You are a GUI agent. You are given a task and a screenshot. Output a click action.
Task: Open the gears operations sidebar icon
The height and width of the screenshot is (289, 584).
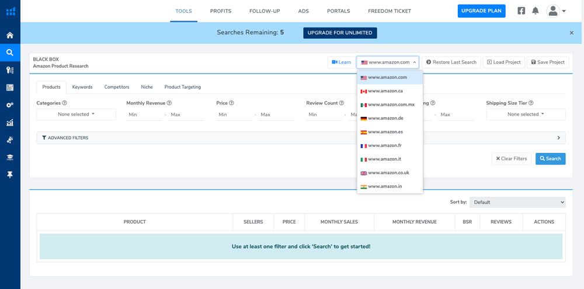(10, 105)
